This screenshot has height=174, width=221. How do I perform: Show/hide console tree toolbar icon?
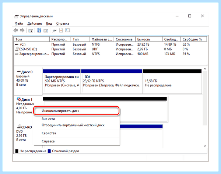coord(31,31)
